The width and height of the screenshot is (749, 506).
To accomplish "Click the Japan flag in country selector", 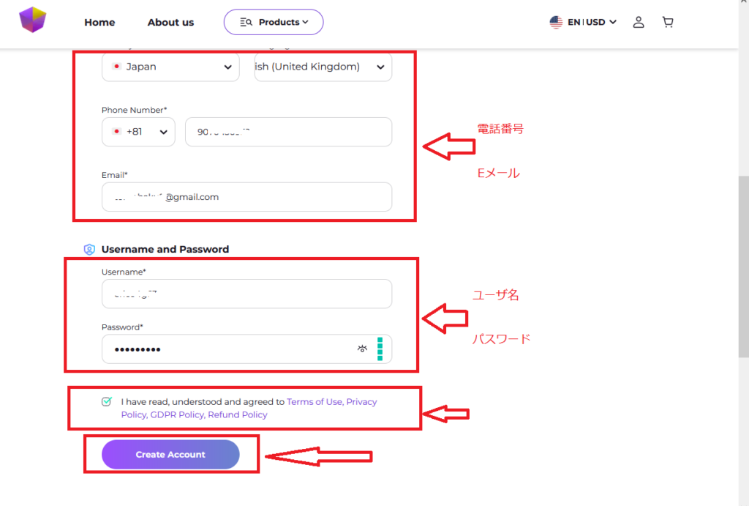I will (116, 67).
